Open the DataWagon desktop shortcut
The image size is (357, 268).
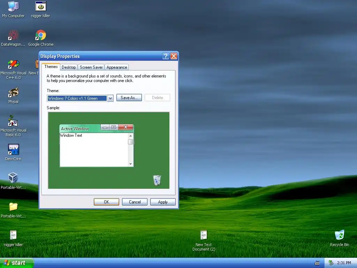[13, 38]
